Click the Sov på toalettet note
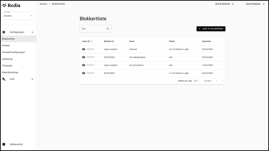Viewport: 269px width, 151px height. coord(136,65)
